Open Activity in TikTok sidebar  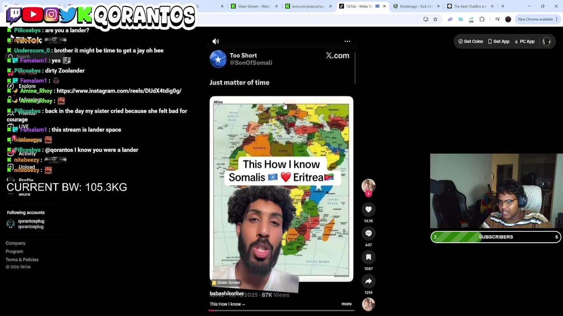[x=22, y=154]
